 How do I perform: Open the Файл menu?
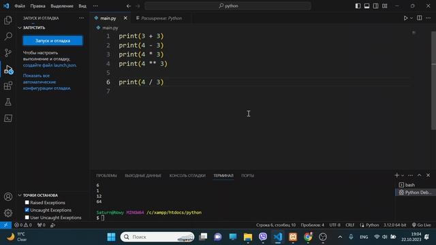[20, 6]
